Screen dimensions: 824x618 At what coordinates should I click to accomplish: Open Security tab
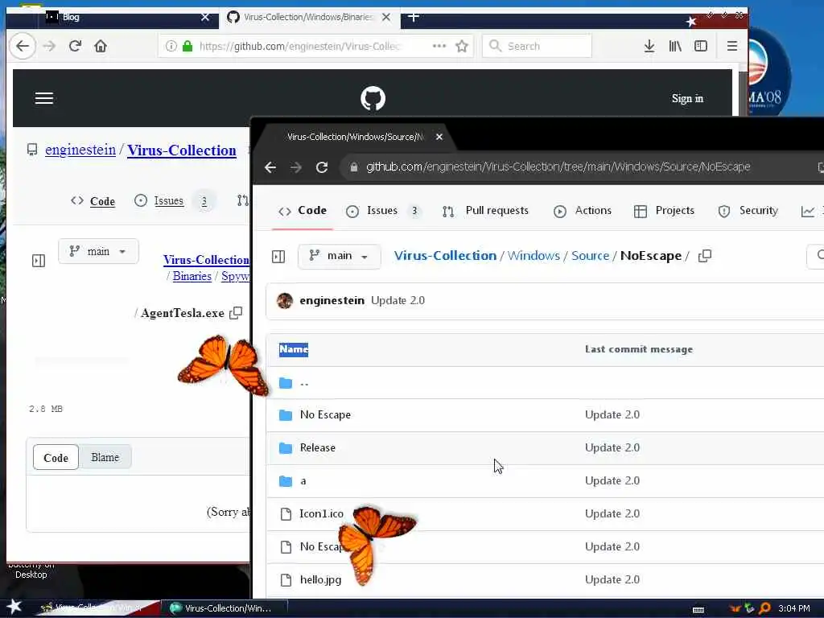click(x=748, y=211)
